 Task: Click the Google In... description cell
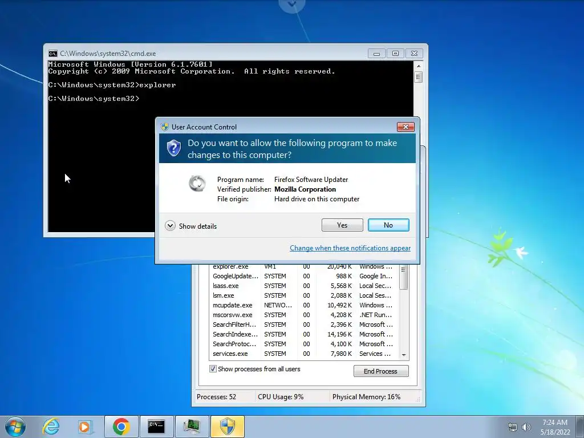pyautogui.click(x=375, y=276)
